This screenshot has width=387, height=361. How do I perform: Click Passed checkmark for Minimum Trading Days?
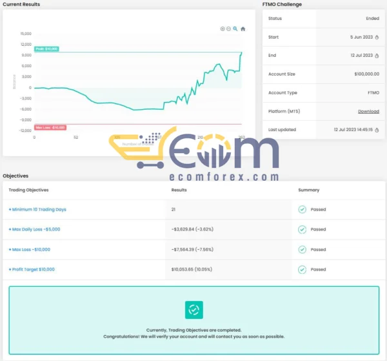click(302, 210)
